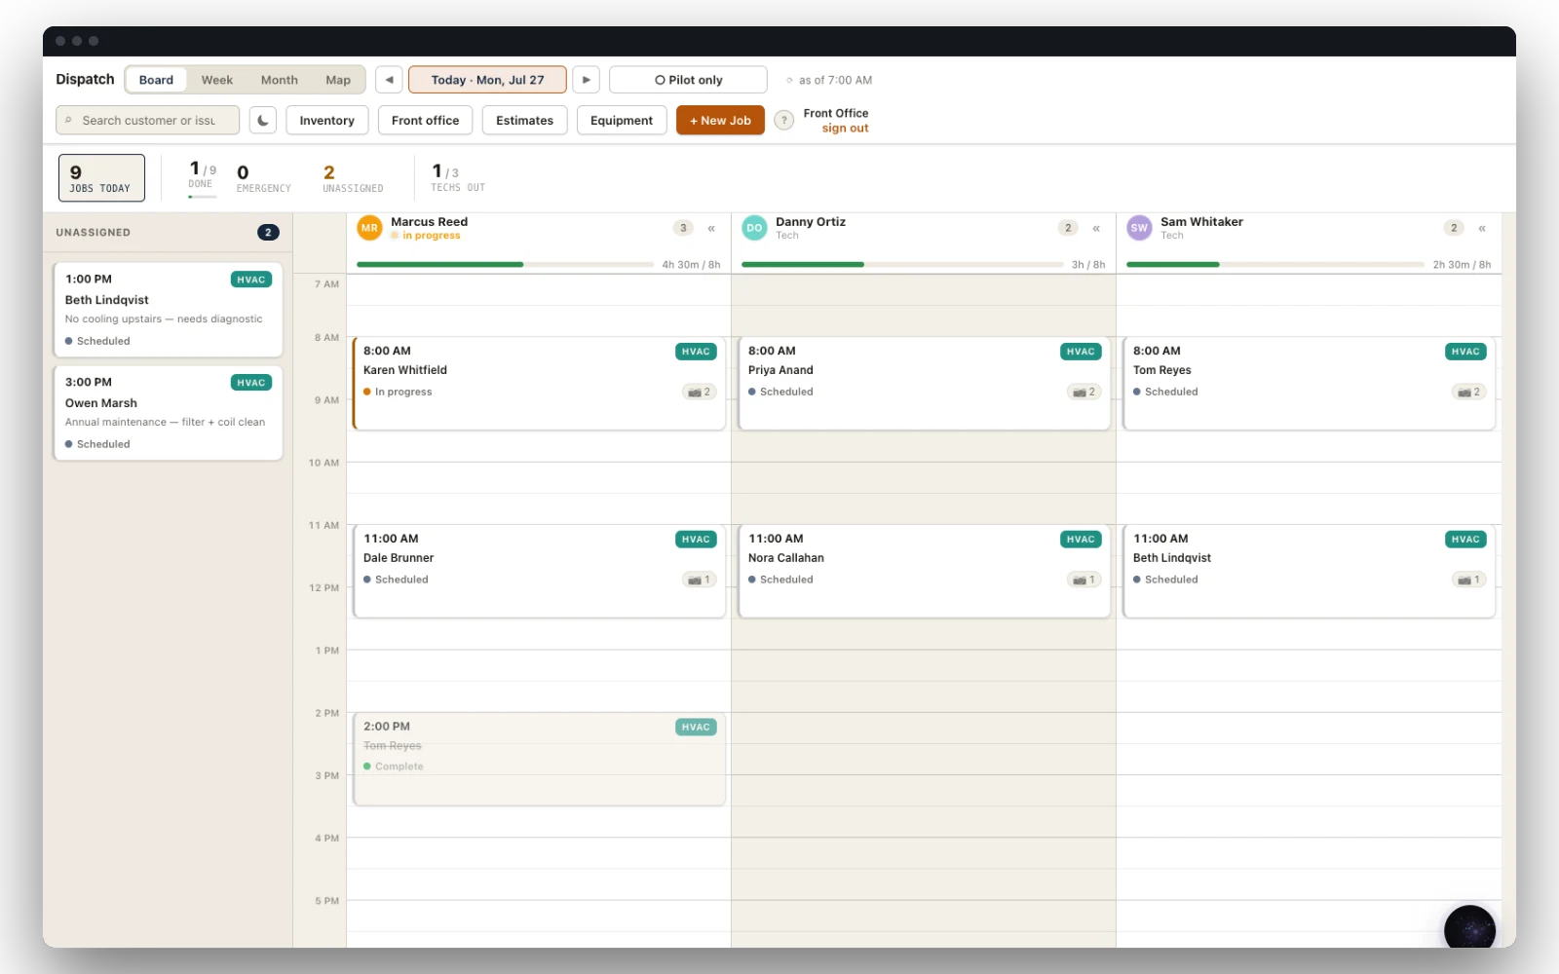Open Nora Callahan 11:00 AM job card
Image resolution: width=1559 pixels, height=974 pixels.
pos(925,572)
